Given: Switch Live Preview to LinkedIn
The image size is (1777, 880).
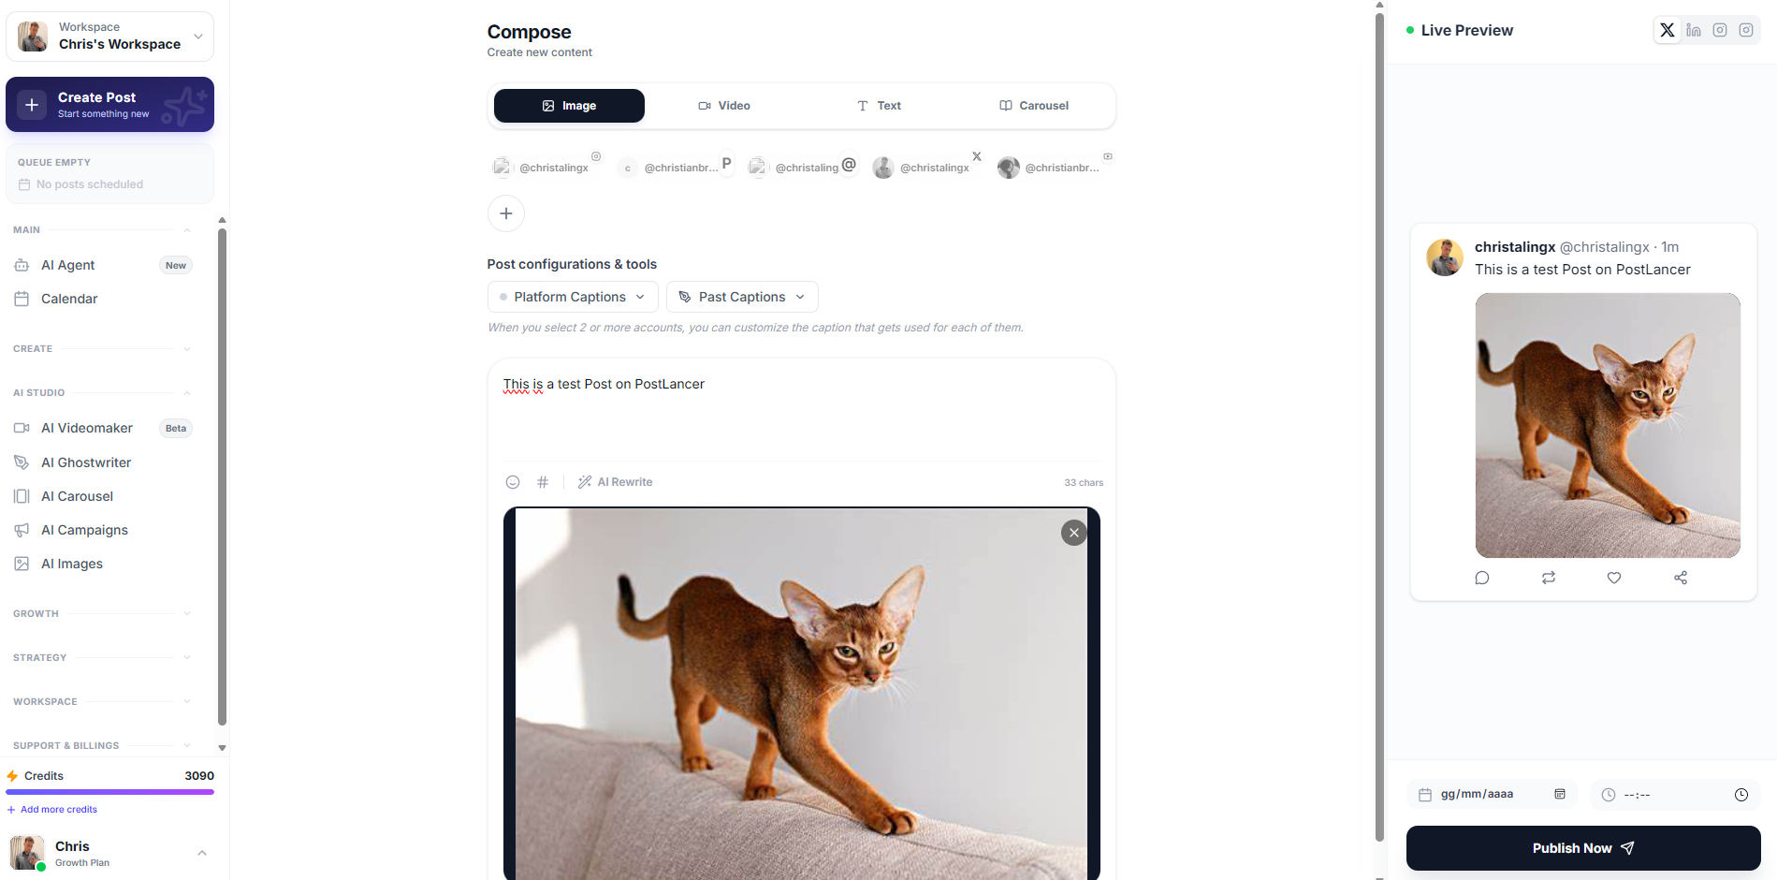Looking at the screenshot, I should [x=1694, y=30].
